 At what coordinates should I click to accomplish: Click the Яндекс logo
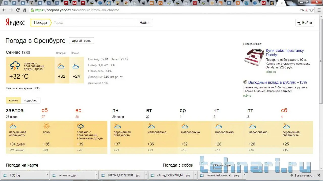(15, 22)
